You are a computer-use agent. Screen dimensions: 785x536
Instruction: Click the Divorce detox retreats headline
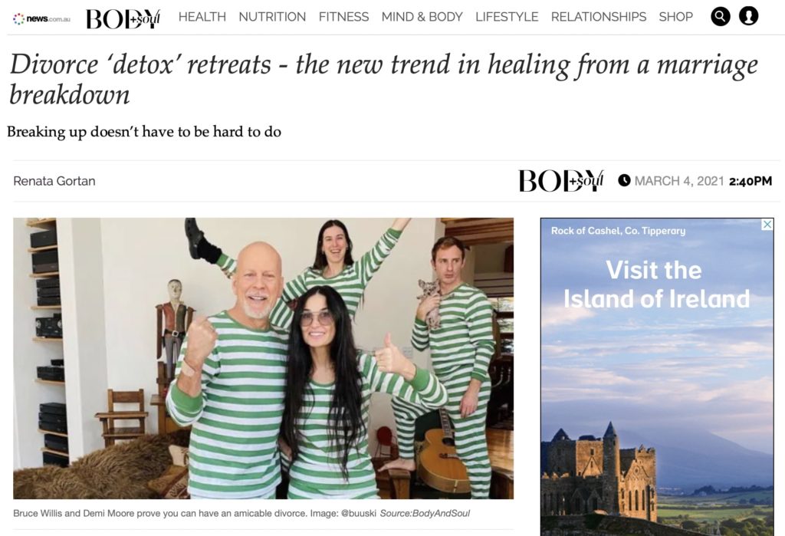pos(383,79)
